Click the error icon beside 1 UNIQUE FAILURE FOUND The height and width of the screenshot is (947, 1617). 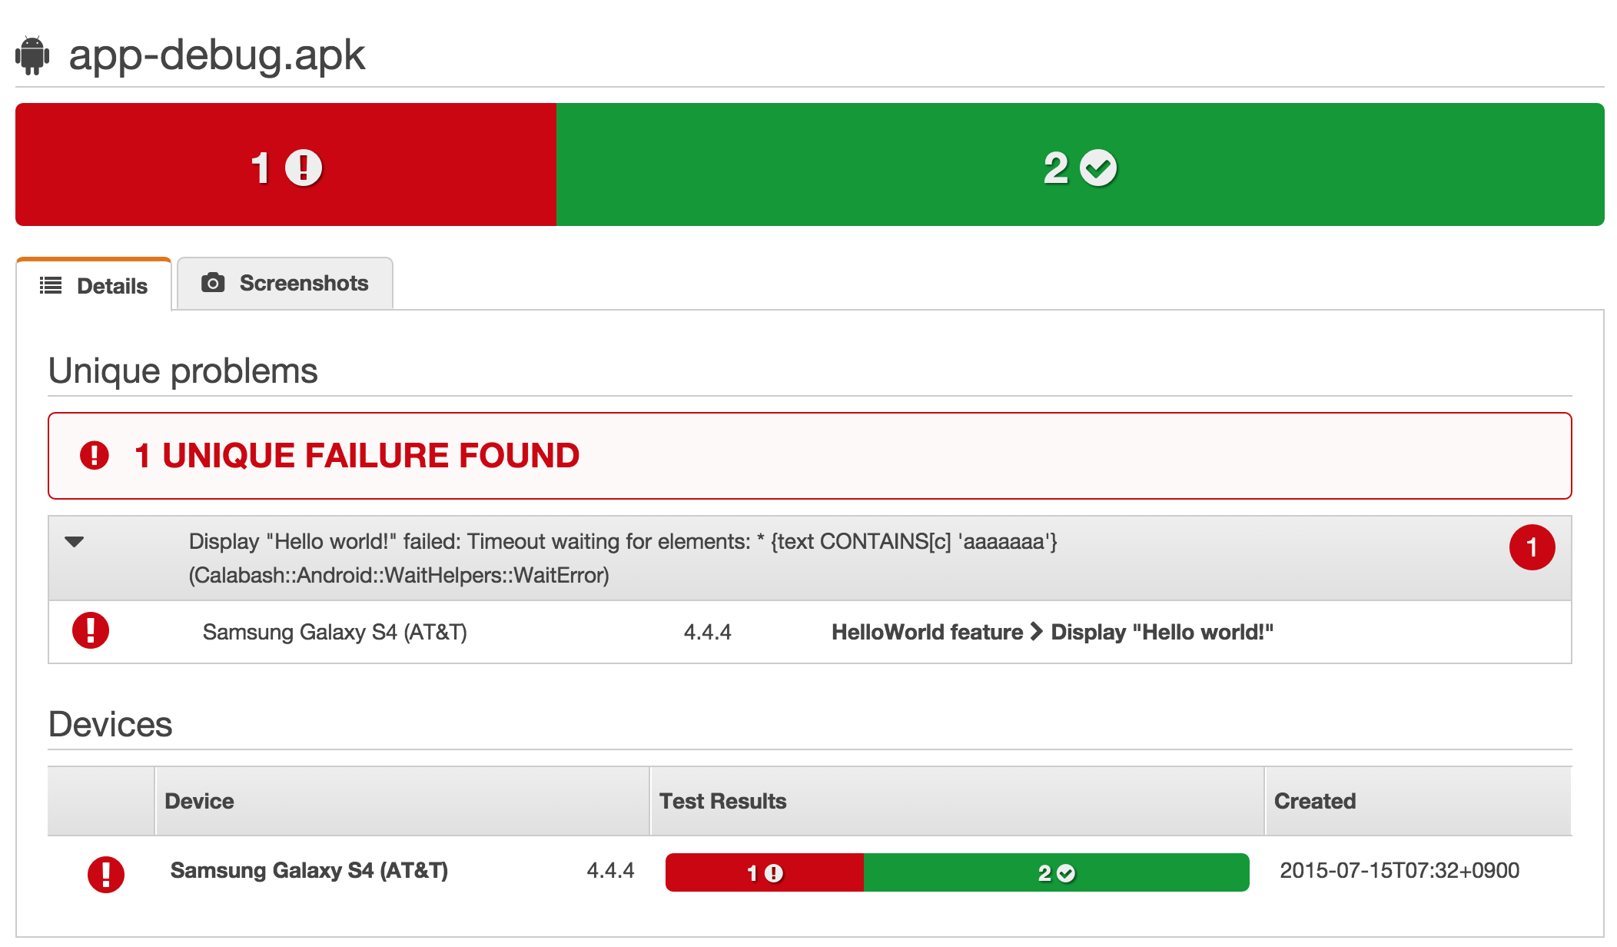click(95, 455)
